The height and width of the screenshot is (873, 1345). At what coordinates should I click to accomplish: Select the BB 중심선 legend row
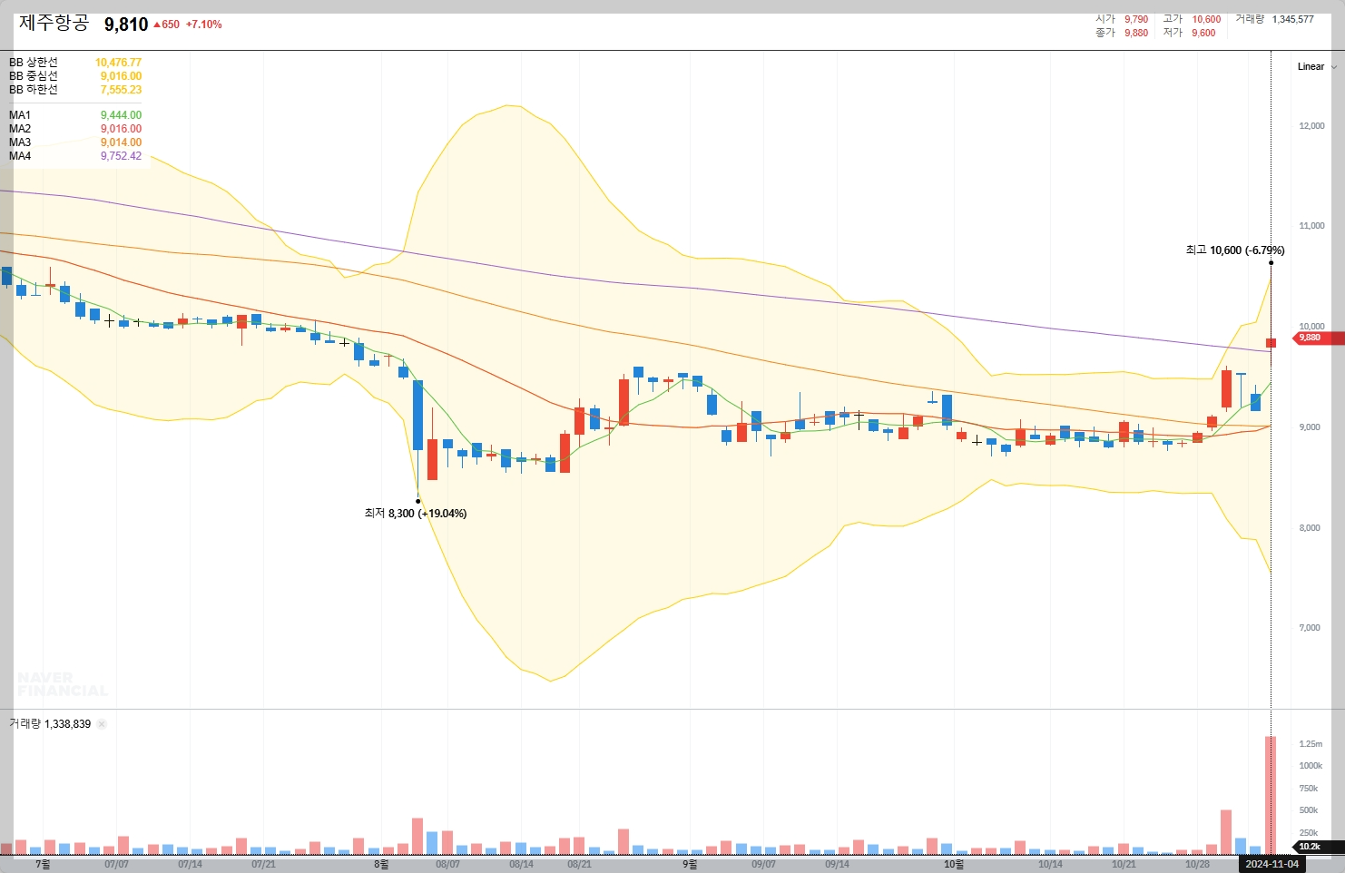click(x=75, y=76)
